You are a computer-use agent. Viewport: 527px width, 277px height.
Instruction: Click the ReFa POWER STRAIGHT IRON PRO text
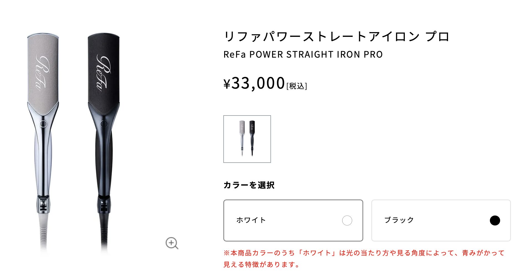303,55
